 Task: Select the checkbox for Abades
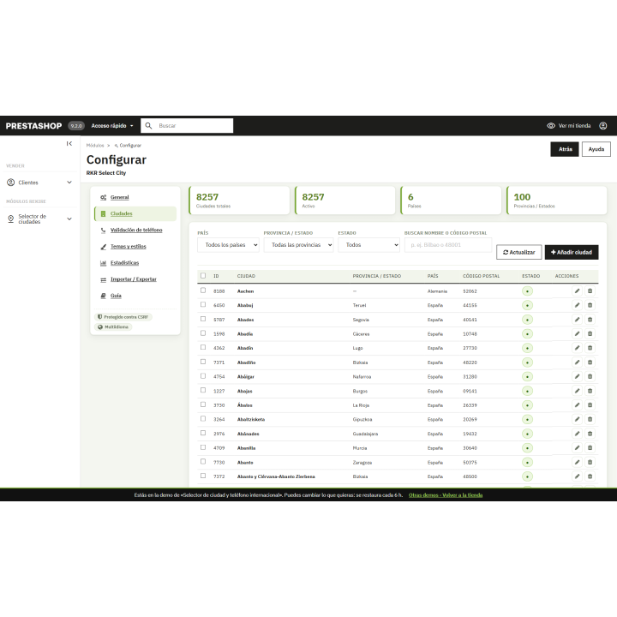(203, 319)
